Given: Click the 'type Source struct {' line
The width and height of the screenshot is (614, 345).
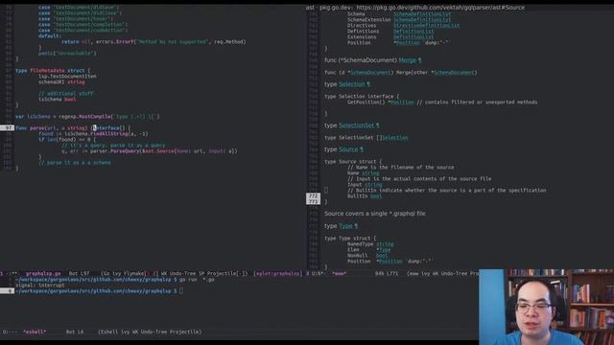Looking at the screenshot, I should tap(353, 161).
